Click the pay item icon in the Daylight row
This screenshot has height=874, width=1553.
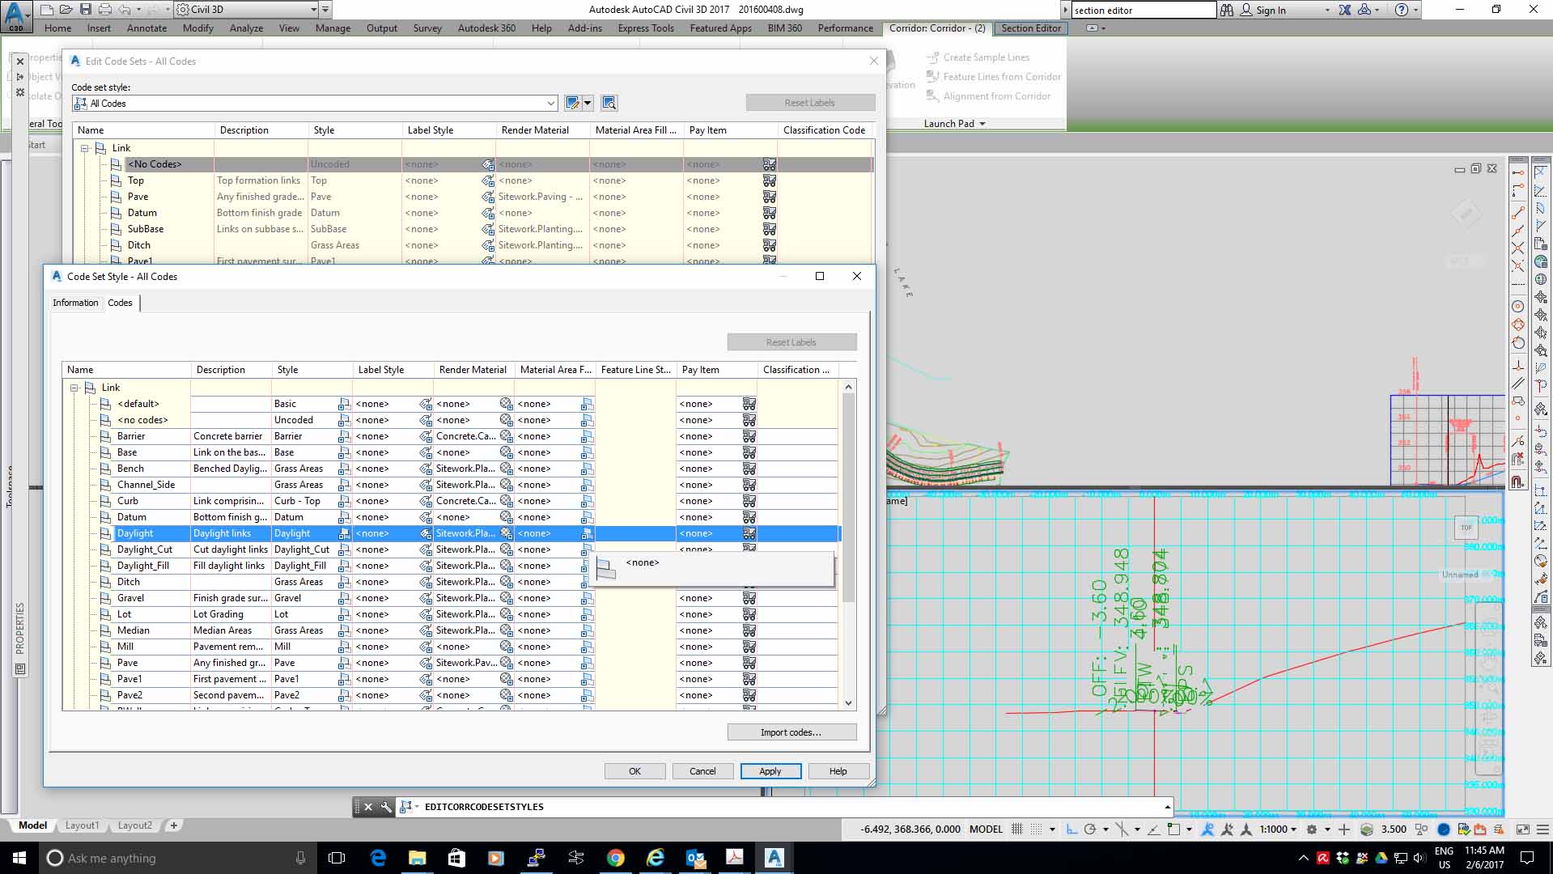[749, 533]
